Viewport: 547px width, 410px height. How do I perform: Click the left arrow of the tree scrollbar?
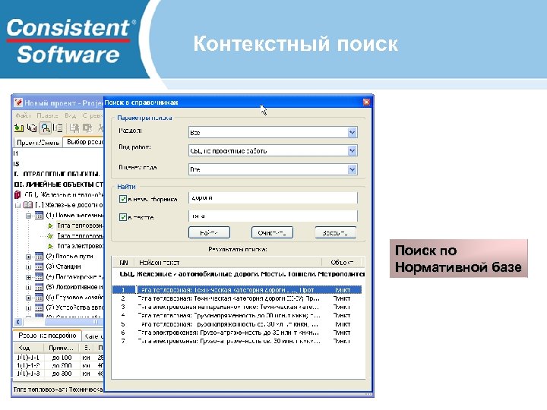coord(18,322)
